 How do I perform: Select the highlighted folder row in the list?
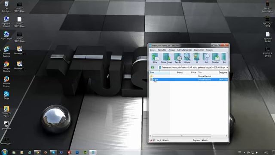click(189, 80)
